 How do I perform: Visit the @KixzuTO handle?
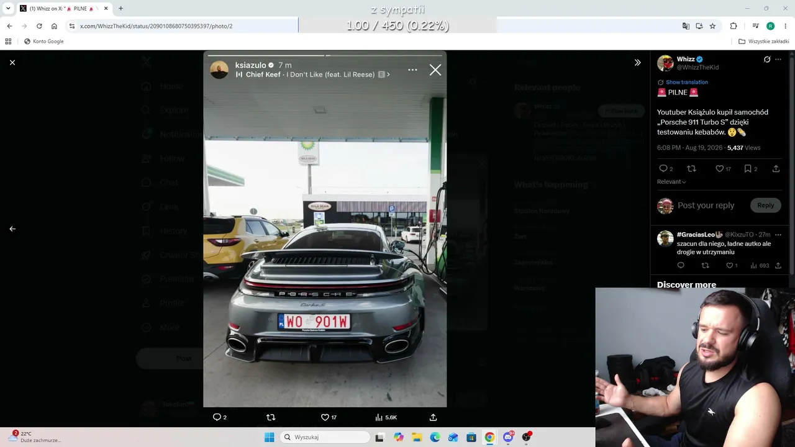point(739,235)
